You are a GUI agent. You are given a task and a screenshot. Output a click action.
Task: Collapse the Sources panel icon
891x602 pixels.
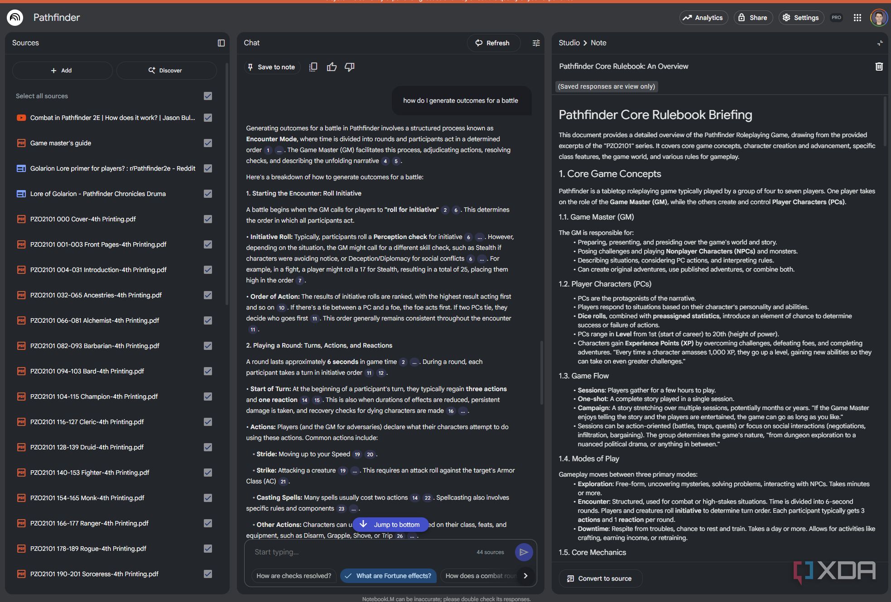tap(221, 43)
